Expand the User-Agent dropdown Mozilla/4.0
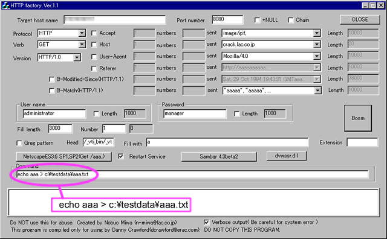387x239 pixels. pyautogui.click(x=317, y=56)
